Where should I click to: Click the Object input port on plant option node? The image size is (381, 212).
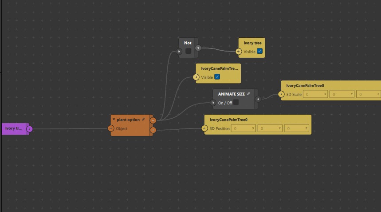tap(111, 128)
